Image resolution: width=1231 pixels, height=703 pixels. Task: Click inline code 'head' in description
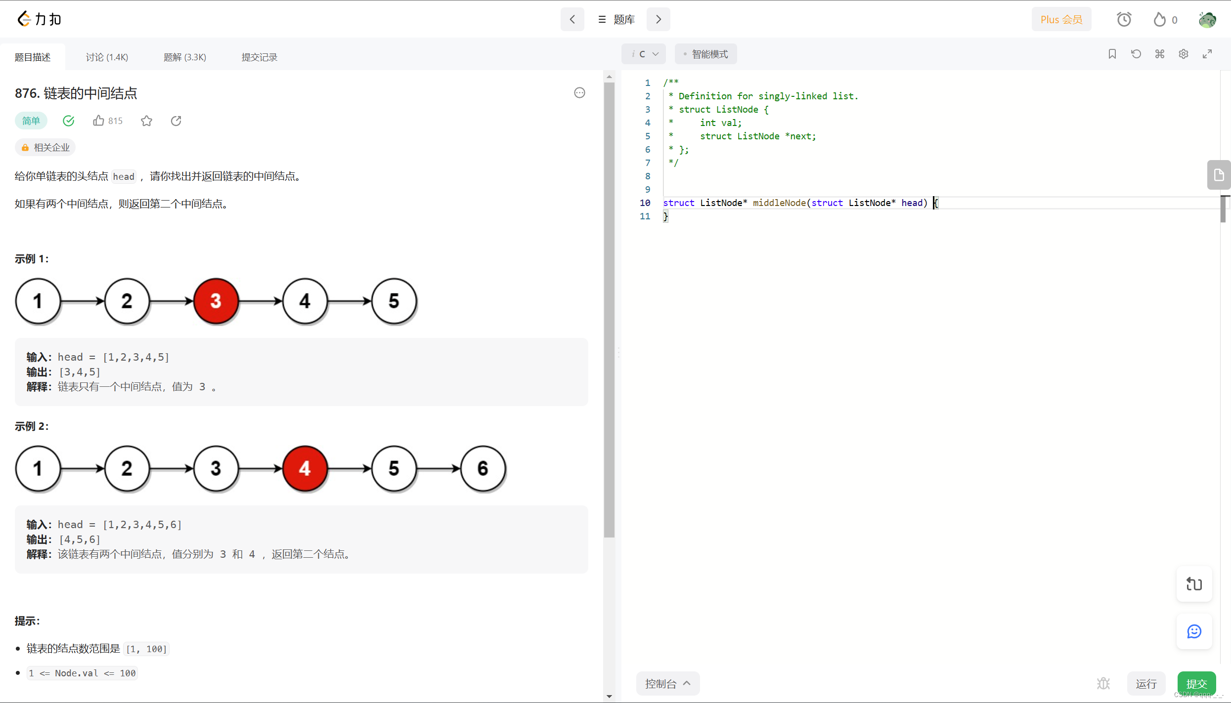point(124,176)
